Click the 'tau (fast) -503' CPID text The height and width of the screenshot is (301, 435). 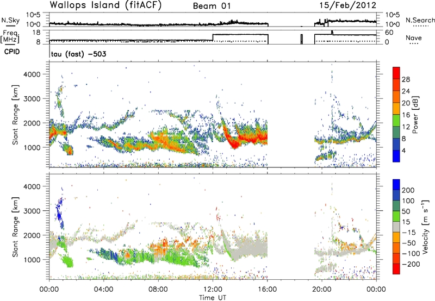(78, 54)
